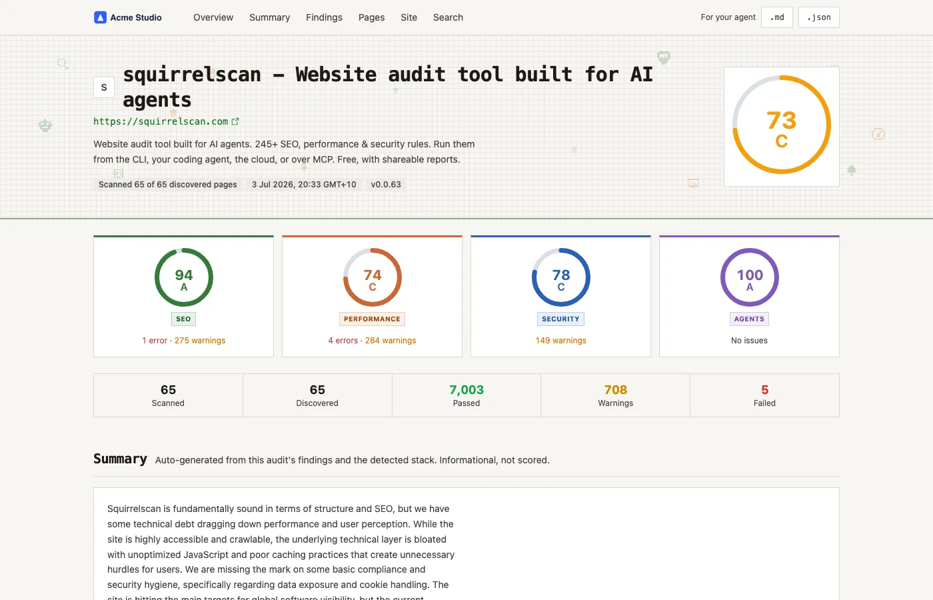Viewport: 933px width, 600px height.
Task: Click the "For your agent" label
Action: point(728,17)
